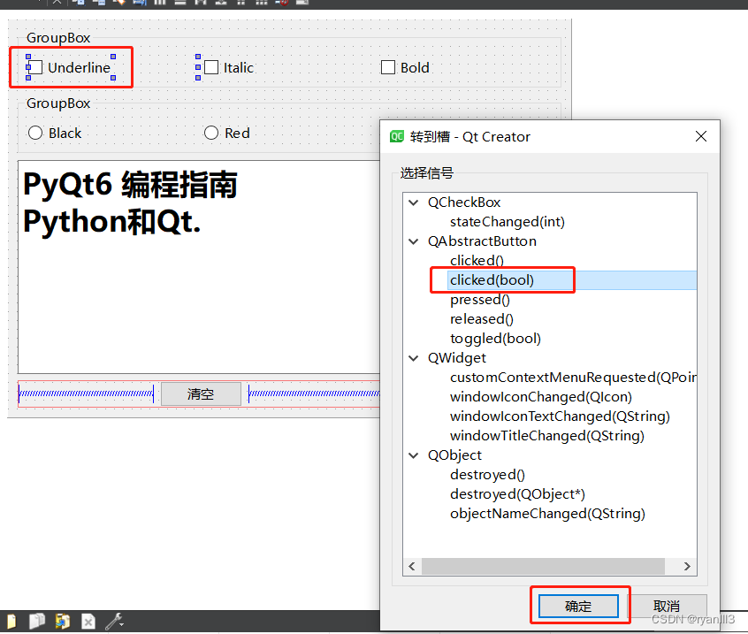Image resolution: width=748 pixels, height=634 pixels.
Task: Click the wrench tool icon on the bottom bar
Action: [x=113, y=622]
